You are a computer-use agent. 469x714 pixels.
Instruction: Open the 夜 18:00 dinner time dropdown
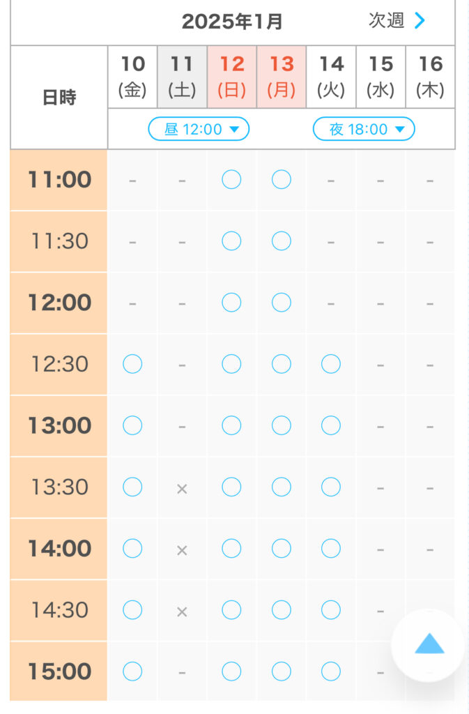(363, 129)
